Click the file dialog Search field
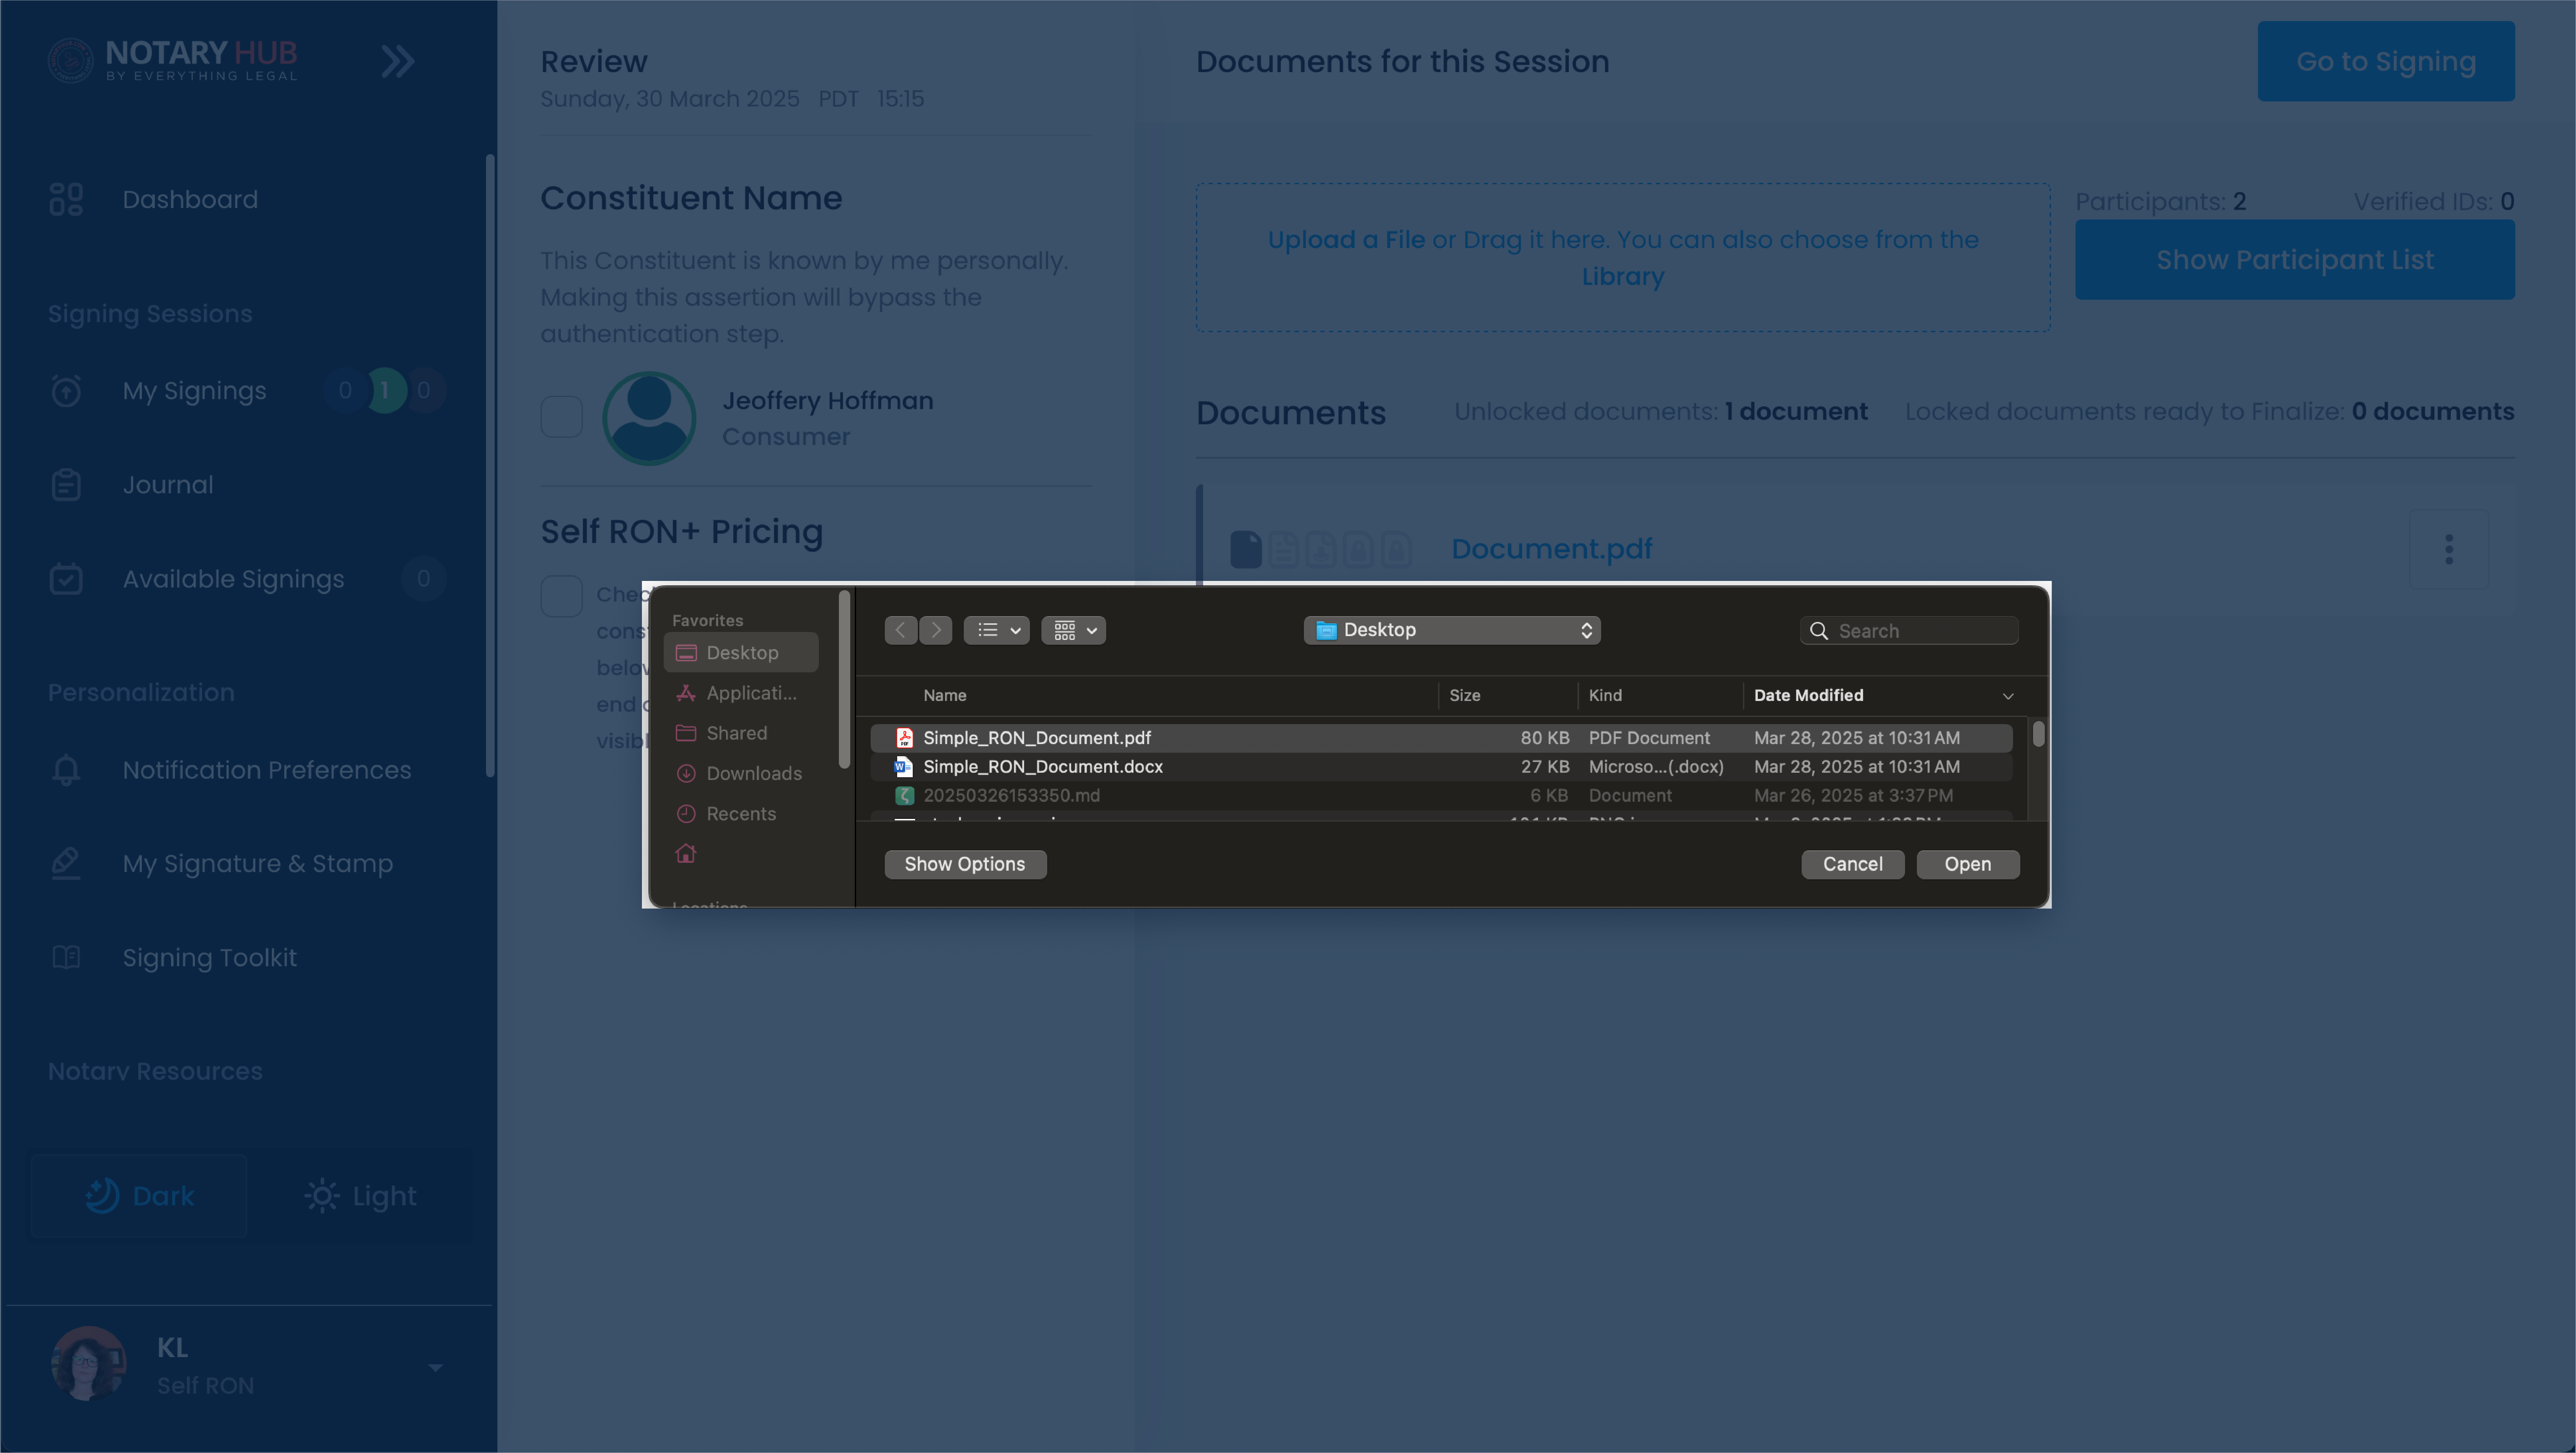The height and width of the screenshot is (1453, 2576). (x=1909, y=631)
